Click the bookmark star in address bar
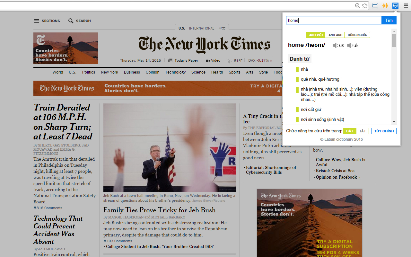The width and height of the screenshot is (411, 257). [x=365, y=5]
